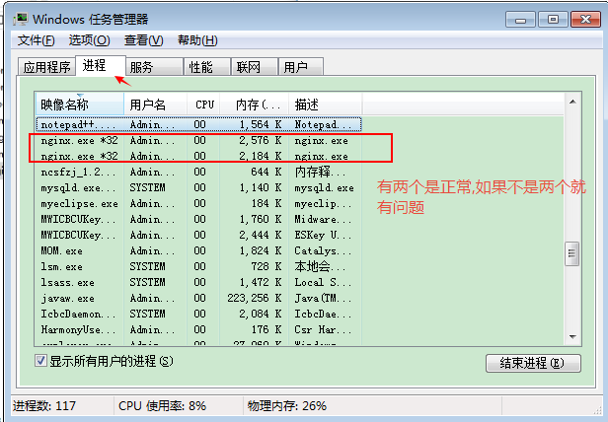608x422 pixels.
Task: Click the Task Manager title bar icon
Action: (x=21, y=19)
